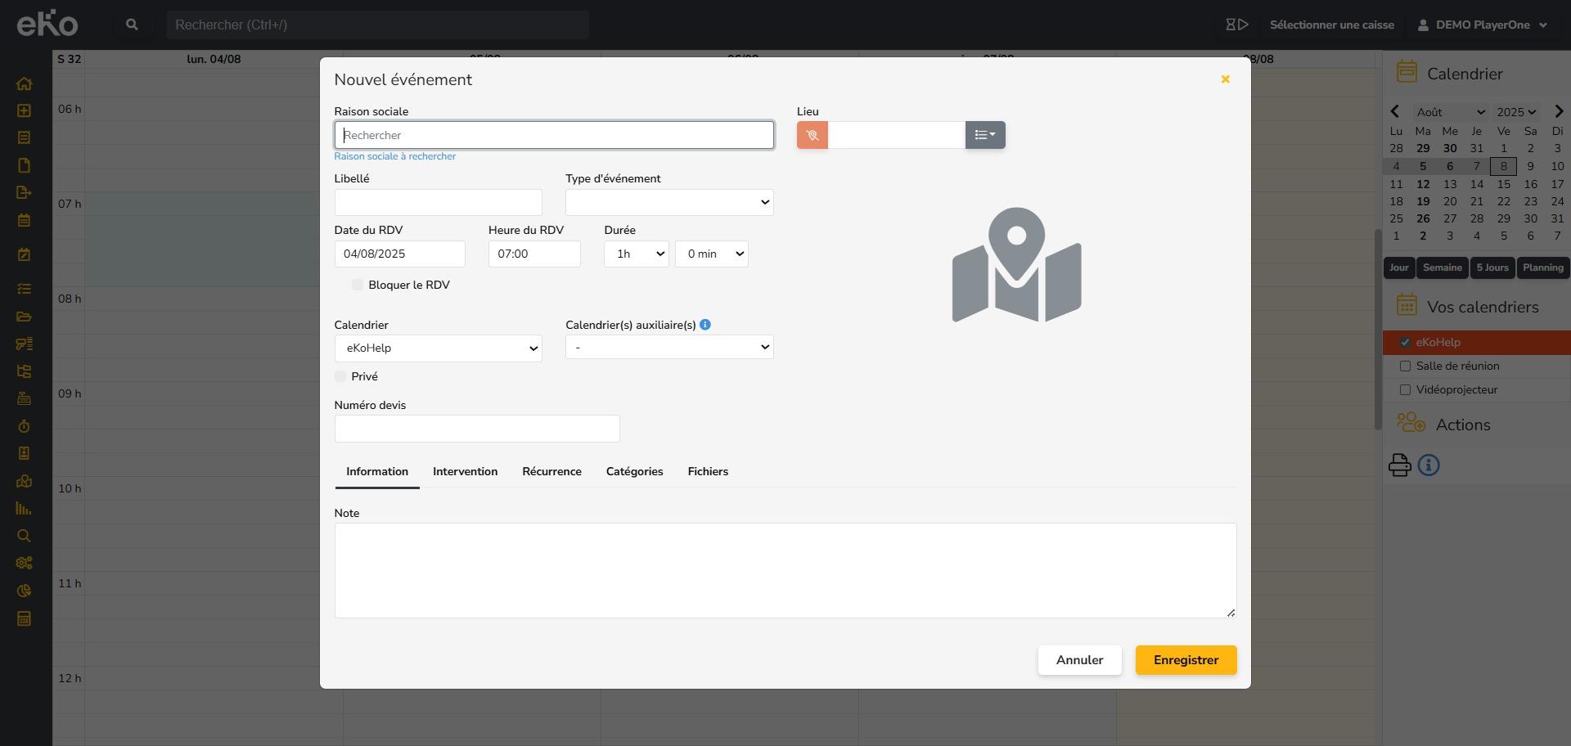Tick the Privé checkbox

pyautogui.click(x=340, y=376)
